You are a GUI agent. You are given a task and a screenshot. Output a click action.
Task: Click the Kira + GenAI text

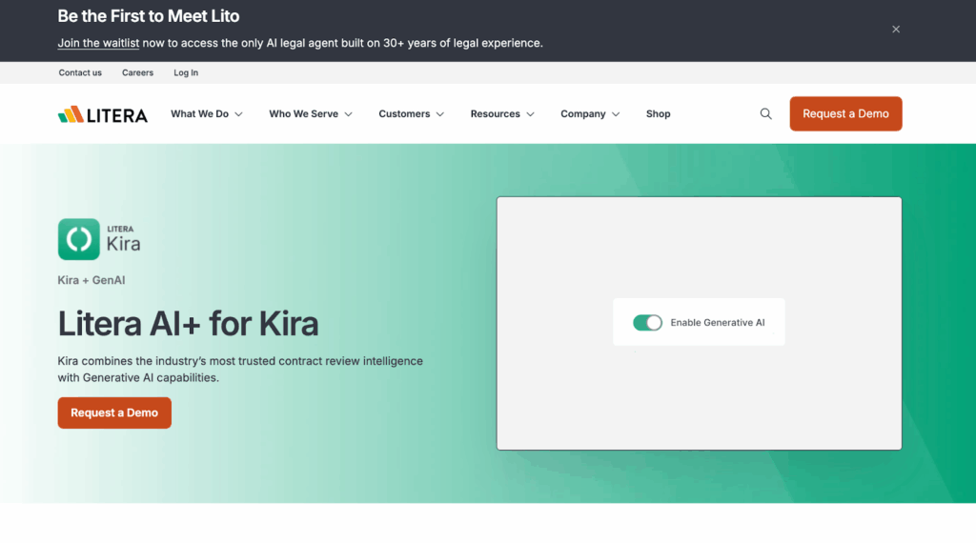[x=91, y=280]
